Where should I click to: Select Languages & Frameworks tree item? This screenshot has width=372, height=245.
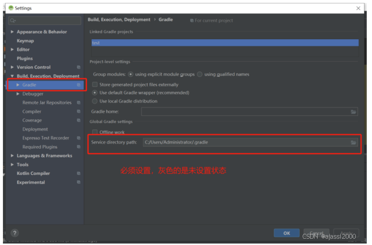tap(44, 156)
